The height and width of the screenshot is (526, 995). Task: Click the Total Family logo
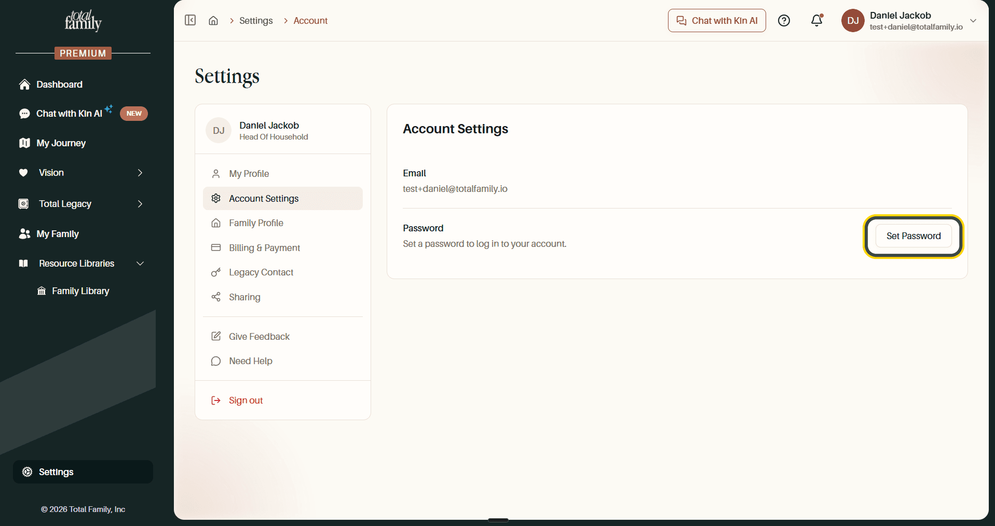click(83, 20)
